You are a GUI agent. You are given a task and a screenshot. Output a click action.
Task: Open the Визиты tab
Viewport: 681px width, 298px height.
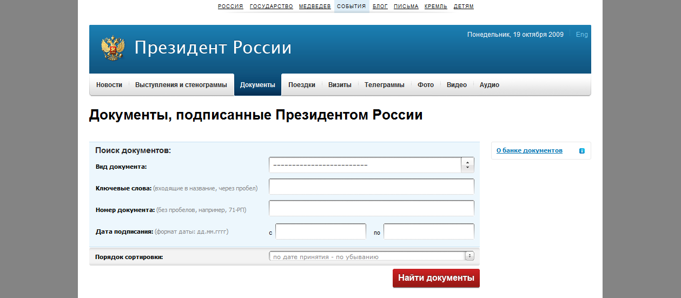[x=340, y=85]
